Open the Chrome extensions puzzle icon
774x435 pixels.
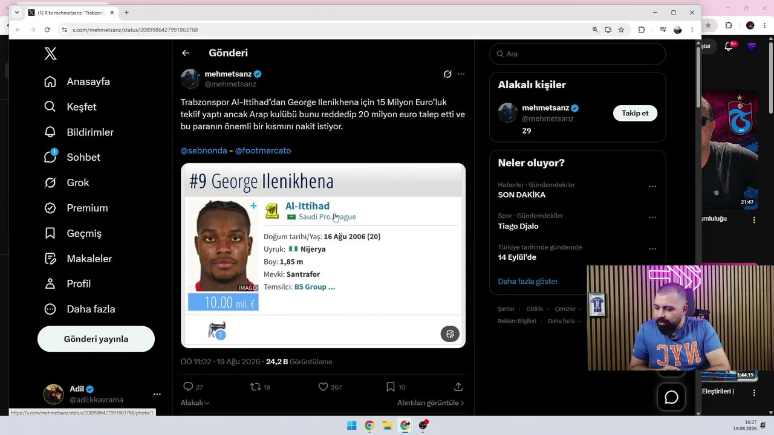(642, 30)
